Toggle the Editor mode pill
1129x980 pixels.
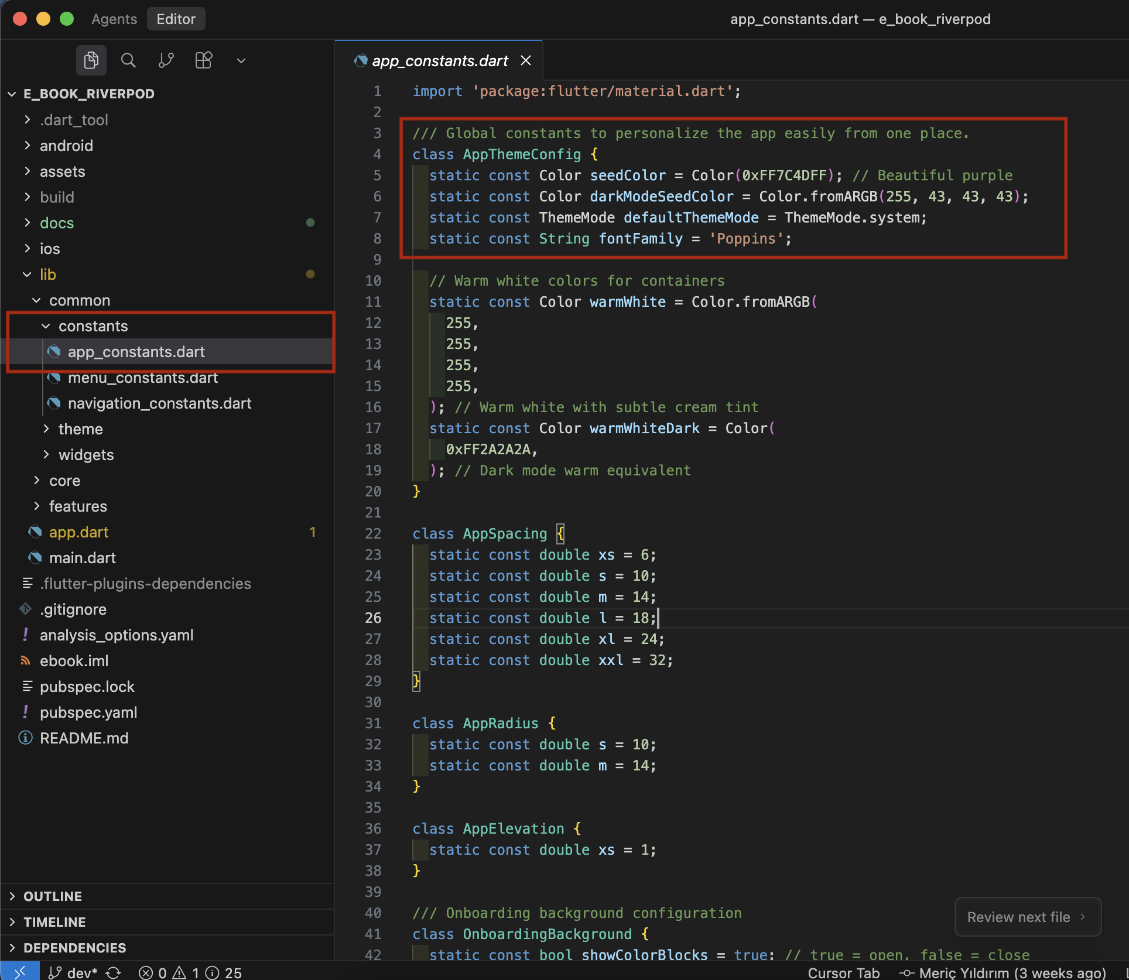176,19
